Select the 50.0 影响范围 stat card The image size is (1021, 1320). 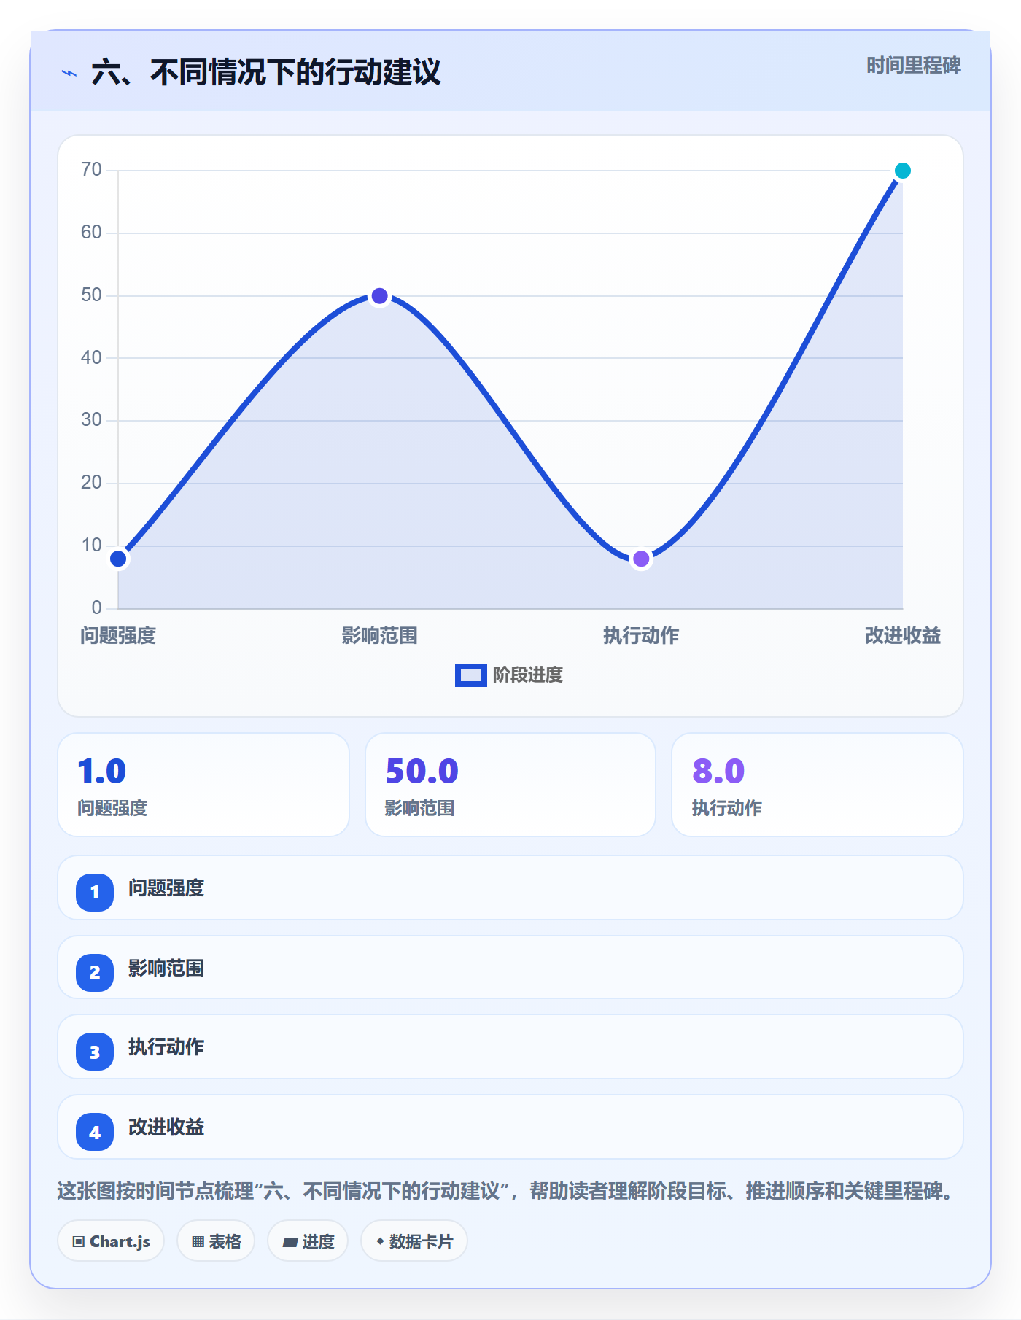coord(510,785)
